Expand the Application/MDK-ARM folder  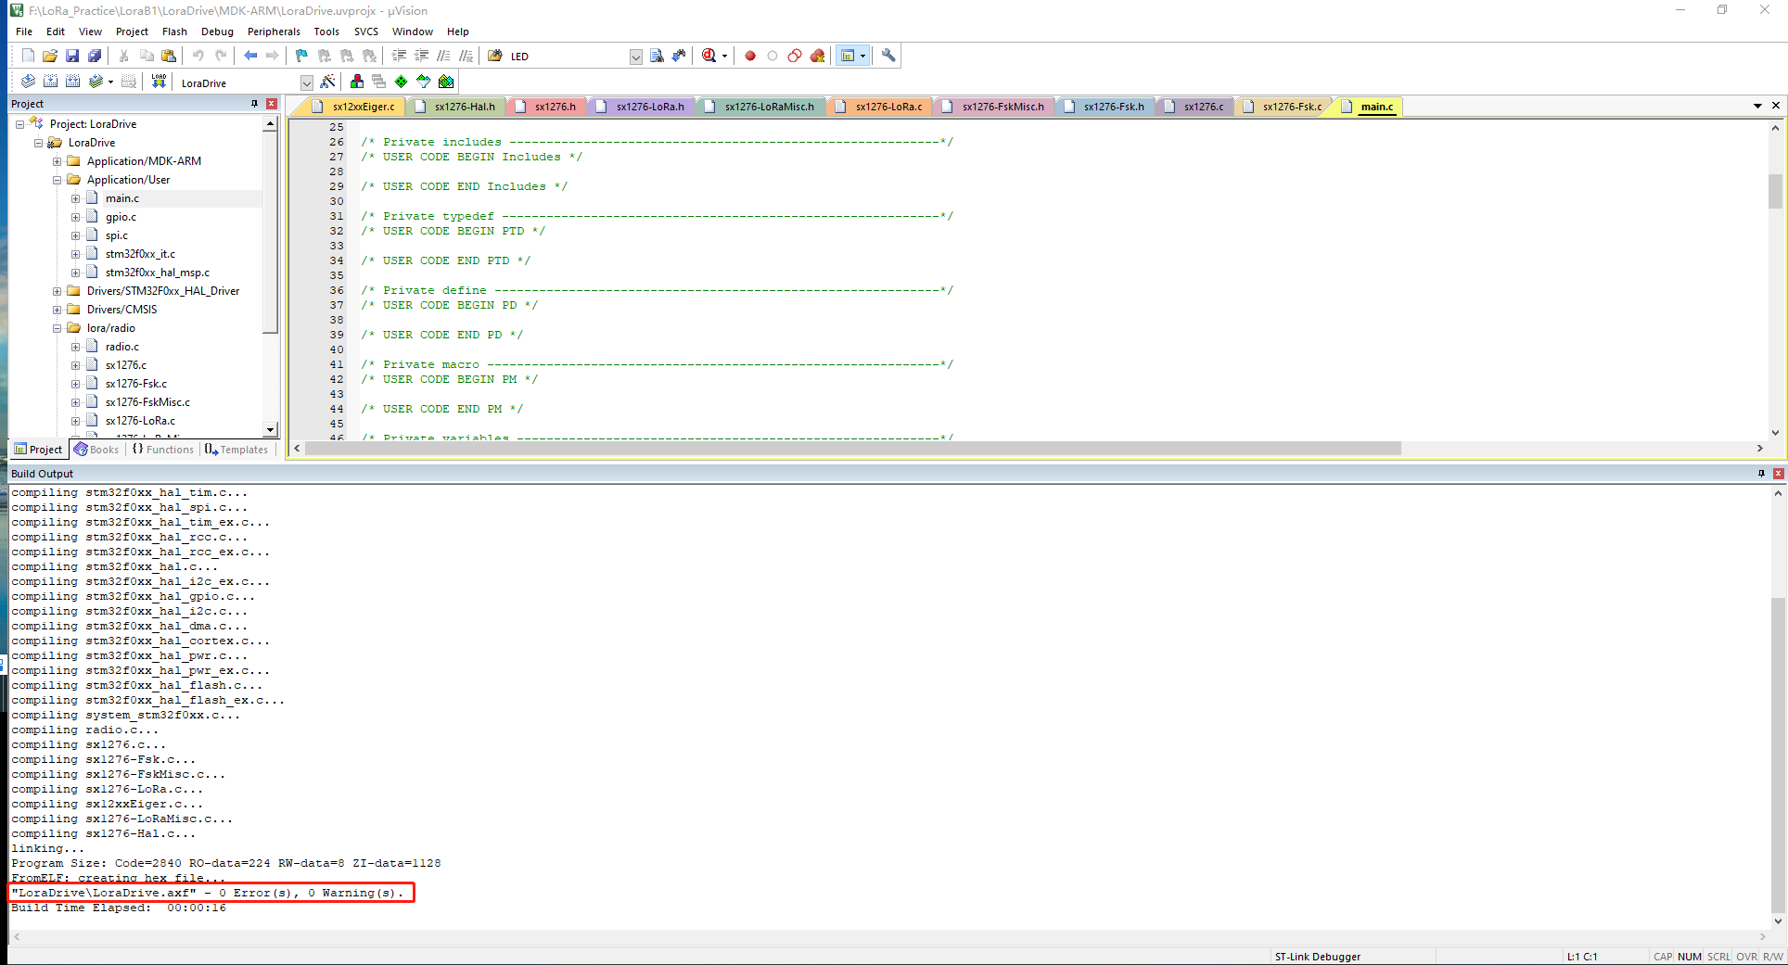tap(57, 161)
